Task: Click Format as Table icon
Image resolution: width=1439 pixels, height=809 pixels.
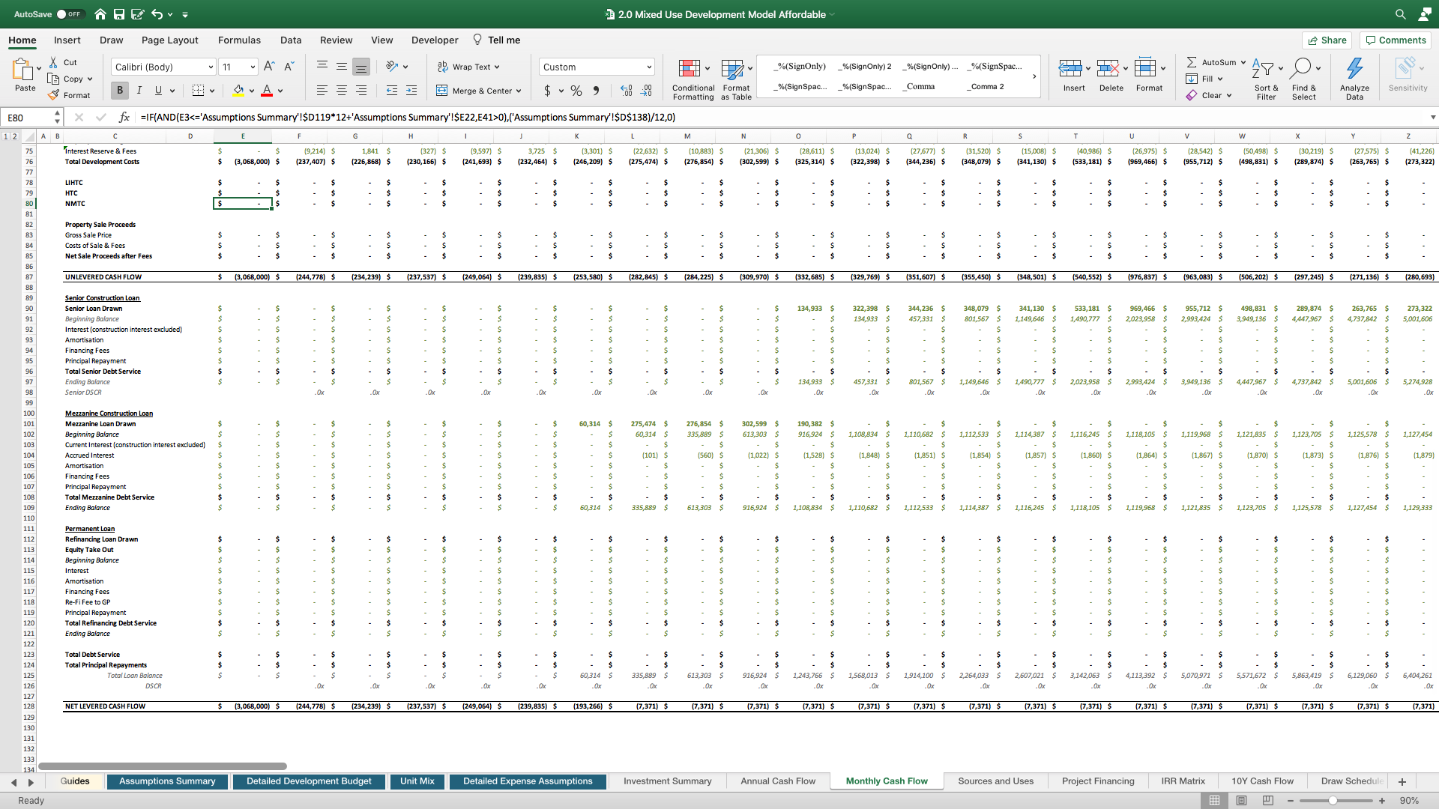Action: 732,69
